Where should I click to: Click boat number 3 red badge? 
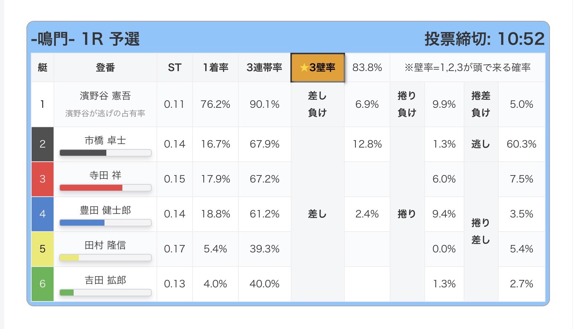point(42,179)
